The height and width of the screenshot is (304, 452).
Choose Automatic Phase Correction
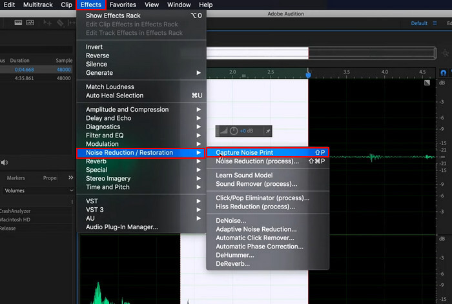[x=268, y=247]
